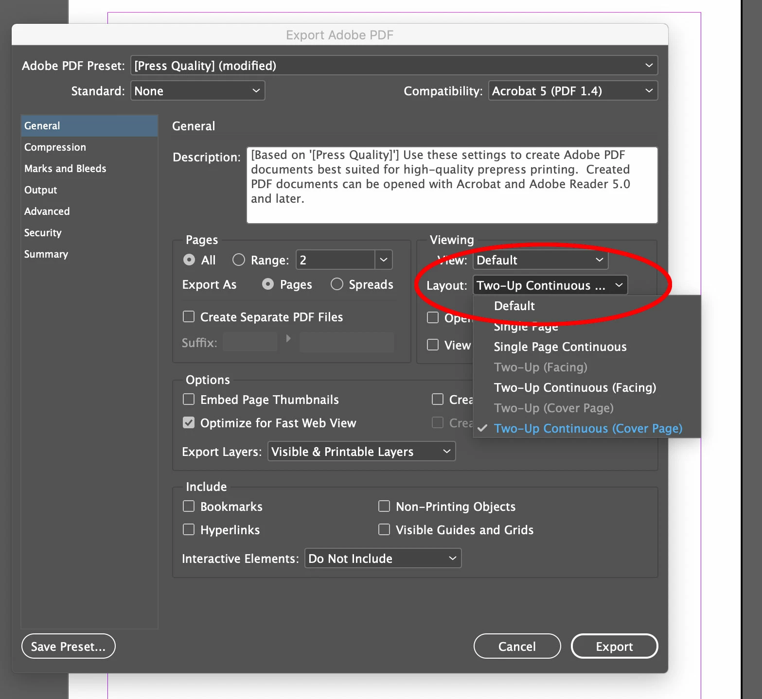
Task: Click the page Range input field
Action: pyautogui.click(x=336, y=260)
